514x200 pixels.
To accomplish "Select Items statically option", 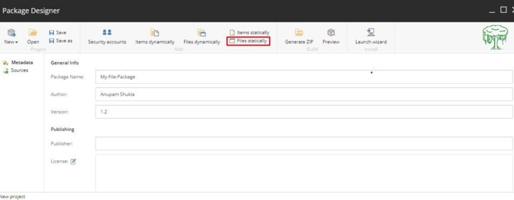I will pos(249,32).
